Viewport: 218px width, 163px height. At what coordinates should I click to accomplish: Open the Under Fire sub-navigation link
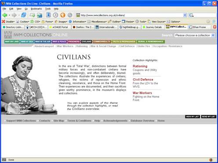[144, 46]
